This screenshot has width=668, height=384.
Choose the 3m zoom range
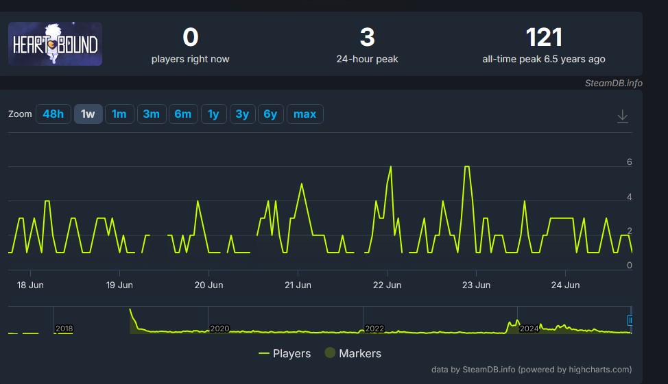[x=152, y=114]
